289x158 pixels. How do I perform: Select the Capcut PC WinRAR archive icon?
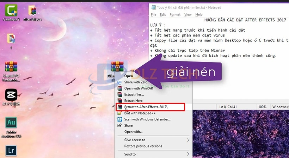click(x=11, y=66)
